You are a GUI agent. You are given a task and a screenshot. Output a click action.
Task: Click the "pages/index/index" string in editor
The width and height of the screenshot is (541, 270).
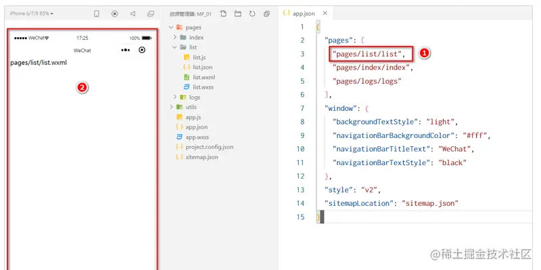click(x=371, y=68)
